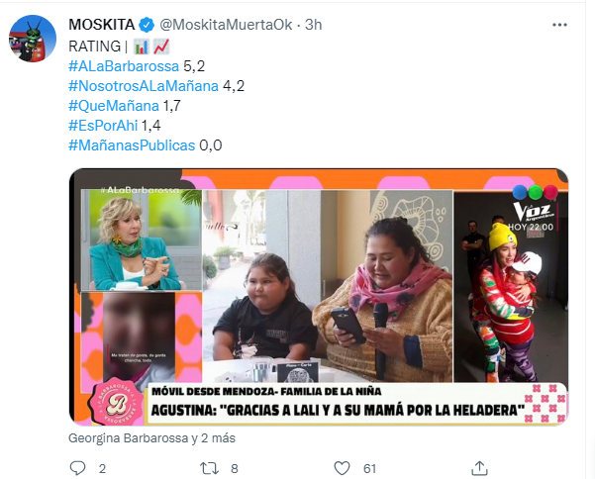Click the retweet arrows icon
The image size is (595, 479).
coord(210,468)
